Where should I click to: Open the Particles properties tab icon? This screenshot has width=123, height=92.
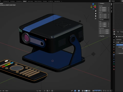[x=114, y=57]
